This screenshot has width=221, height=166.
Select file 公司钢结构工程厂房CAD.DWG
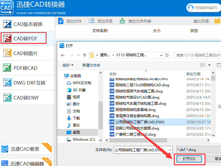159,122
